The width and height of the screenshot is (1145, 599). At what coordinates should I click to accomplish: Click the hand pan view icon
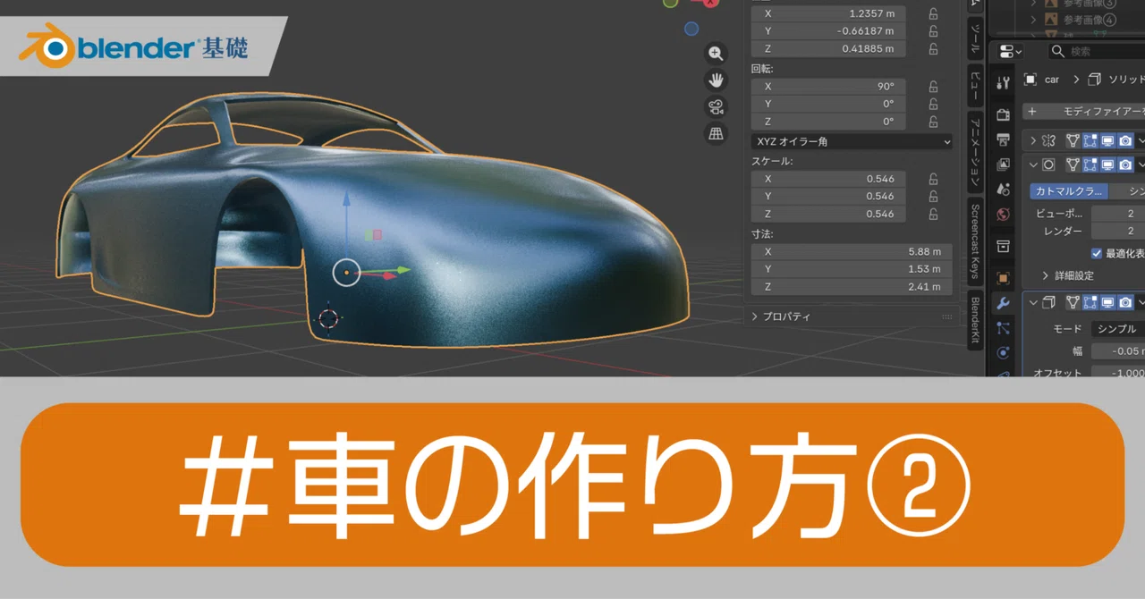click(x=716, y=80)
